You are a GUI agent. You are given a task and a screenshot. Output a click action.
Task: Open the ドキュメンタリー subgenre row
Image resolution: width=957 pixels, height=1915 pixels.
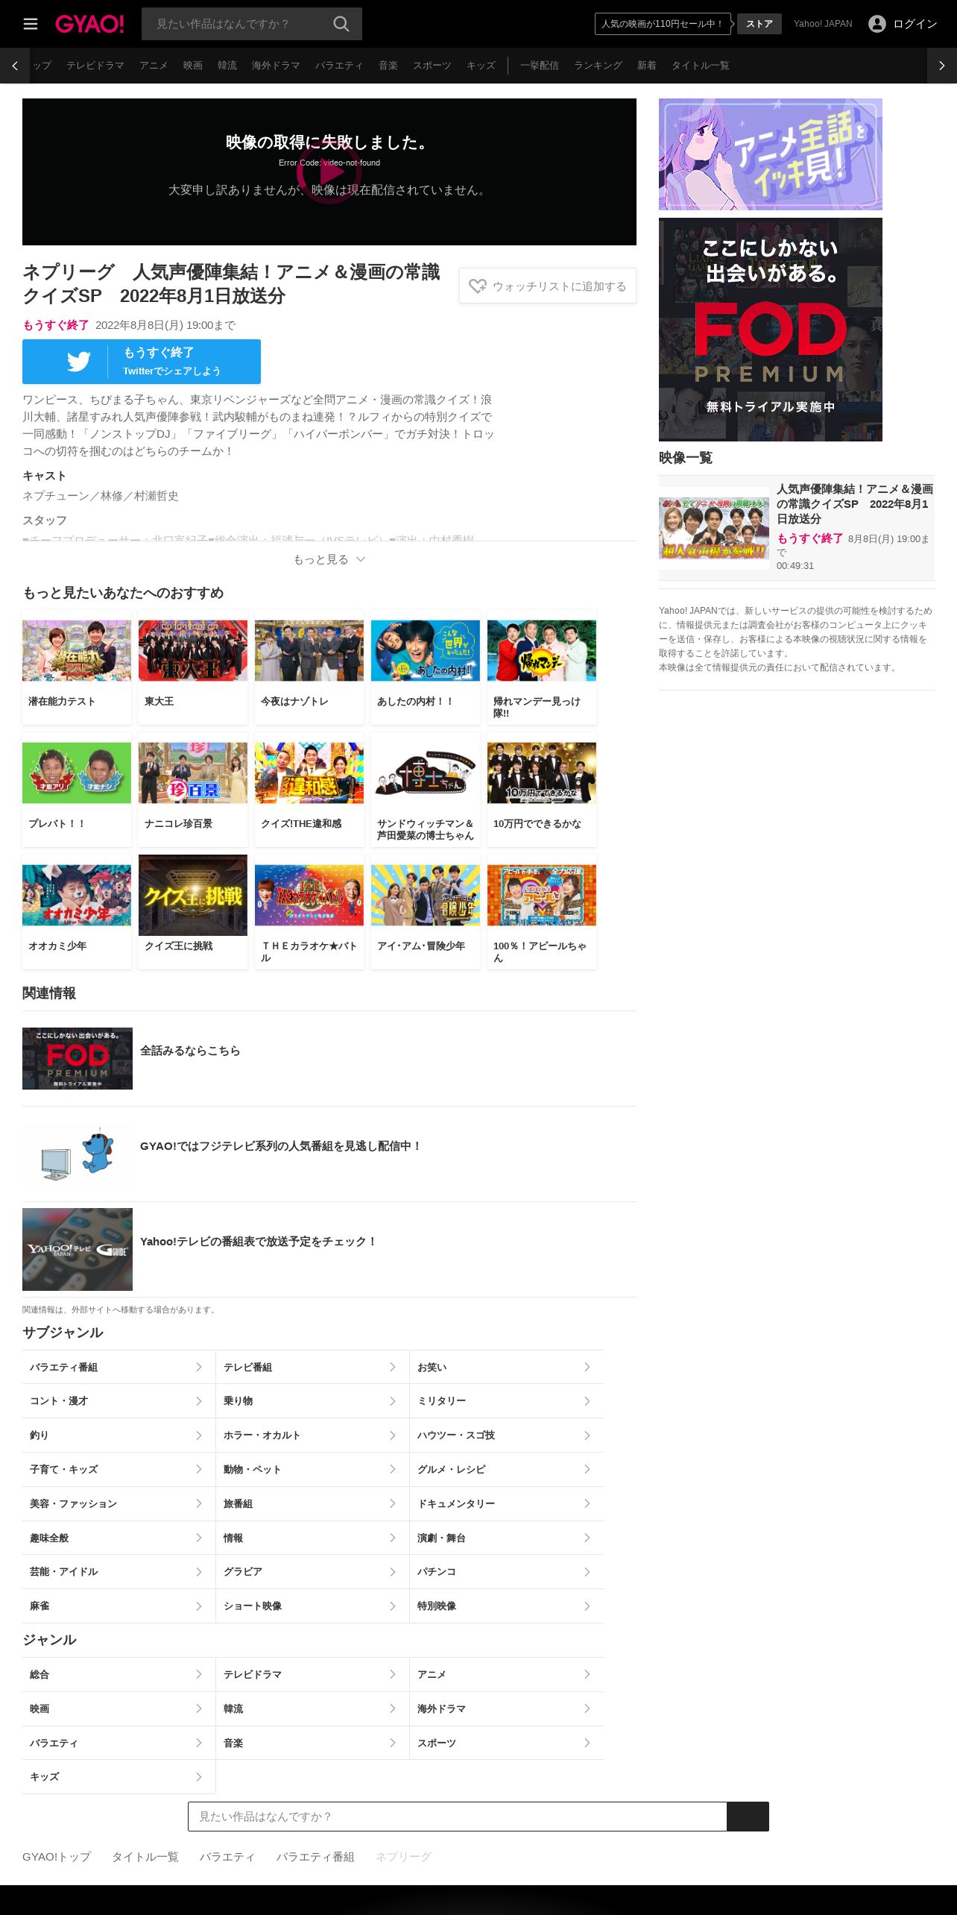(x=507, y=1503)
